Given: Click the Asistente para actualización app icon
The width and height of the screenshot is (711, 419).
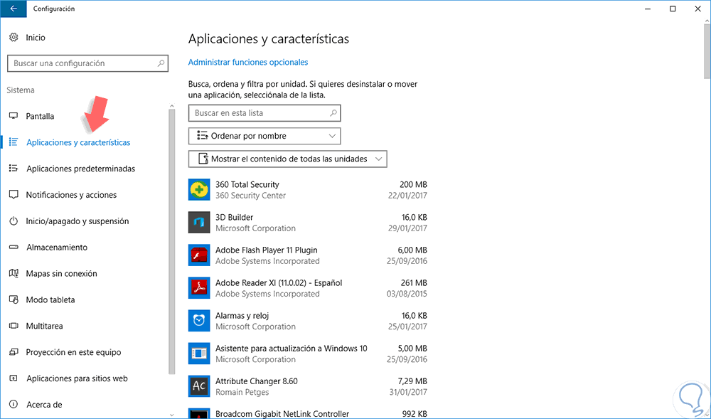Looking at the screenshot, I should tap(199, 354).
